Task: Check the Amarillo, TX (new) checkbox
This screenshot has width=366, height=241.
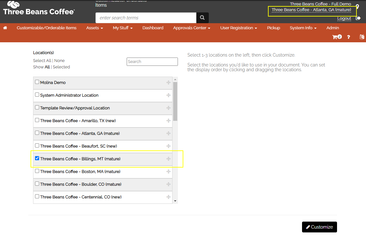Action: 37,120
